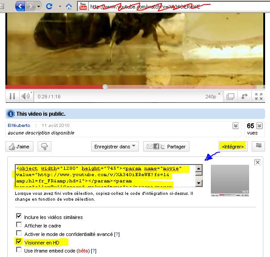This screenshot has height=257, width=270.
Task: Toggle fullscreen video mode
Action: tap(258, 96)
